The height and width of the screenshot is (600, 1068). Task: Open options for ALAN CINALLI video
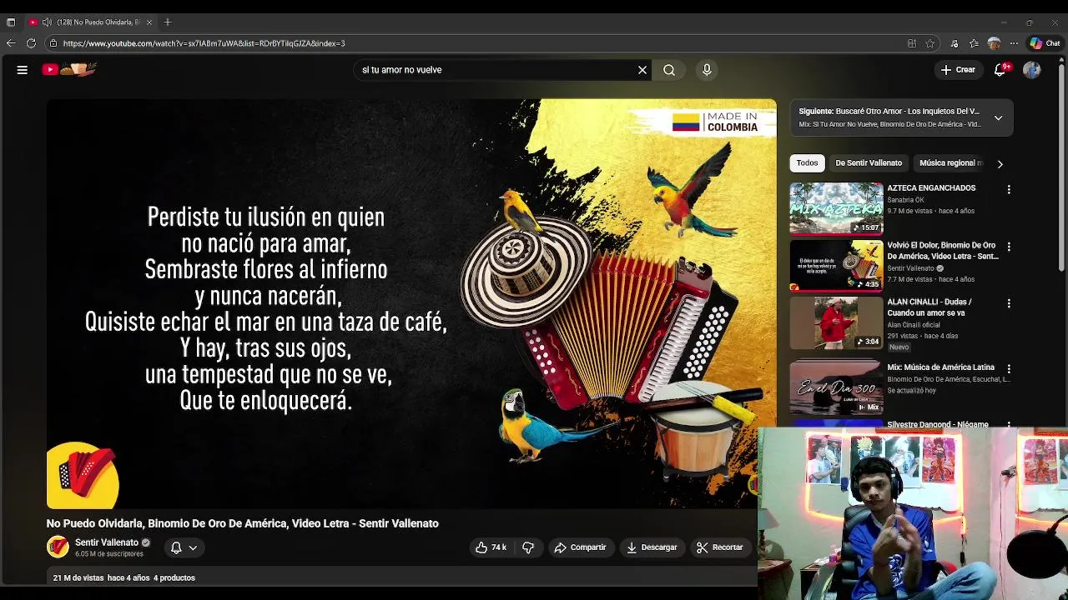pos(1009,304)
